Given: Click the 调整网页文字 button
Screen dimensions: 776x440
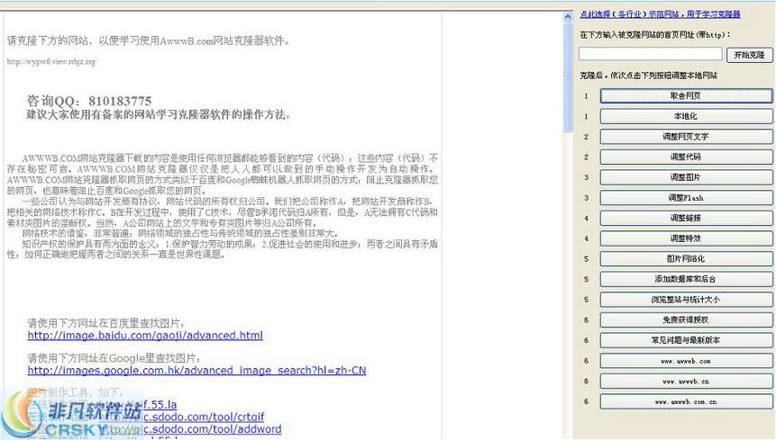Looking at the screenshot, I should pos(686,136).
